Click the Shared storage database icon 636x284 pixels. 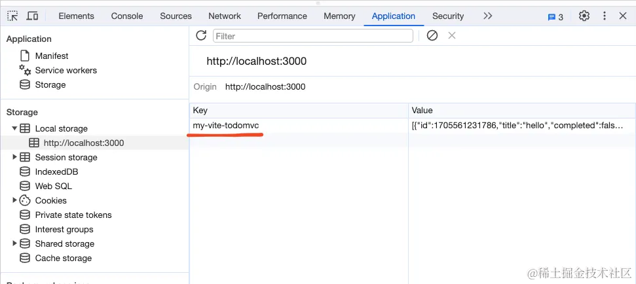pyautogui.click(x=25, y=243)
